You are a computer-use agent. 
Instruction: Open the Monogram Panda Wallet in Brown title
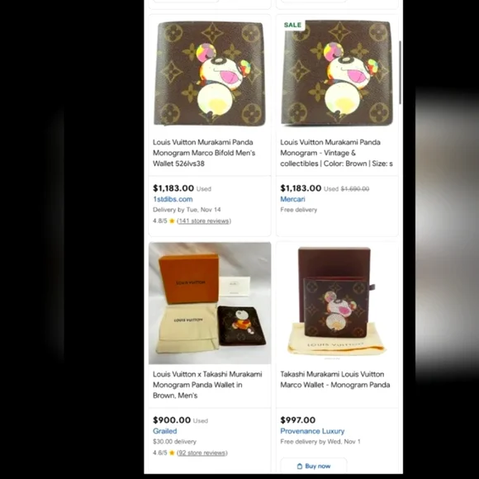(x=207, y=385)
